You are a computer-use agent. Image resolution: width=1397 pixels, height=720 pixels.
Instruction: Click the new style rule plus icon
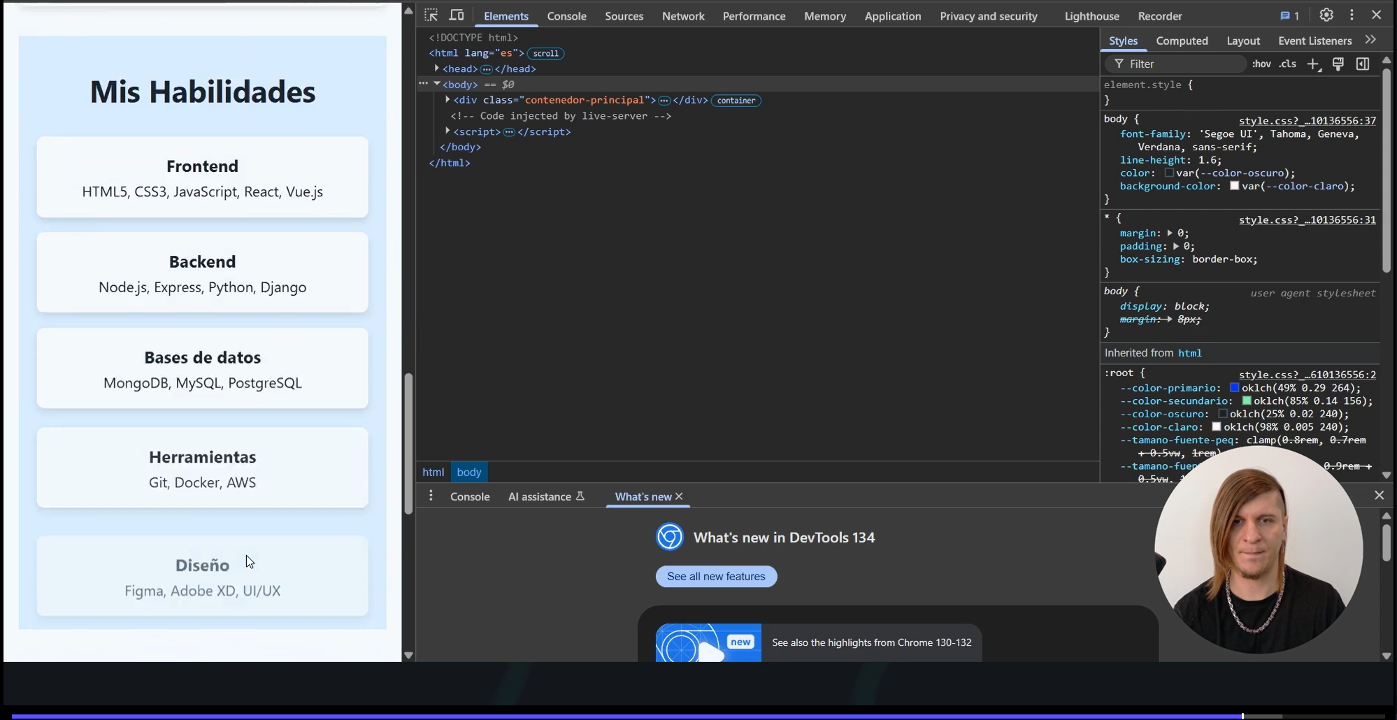pyautogui.click(x=1314, y=64)
